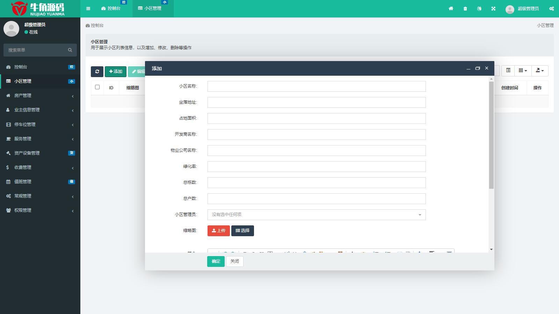Click the 控制台 breadcrumb link

tap(94, 25)
